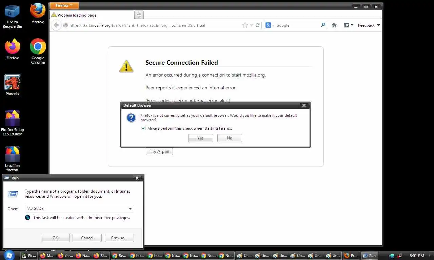The image size is (434, 260).
Task: Open the orange Firefox application menu button
Action: [64, 5]
